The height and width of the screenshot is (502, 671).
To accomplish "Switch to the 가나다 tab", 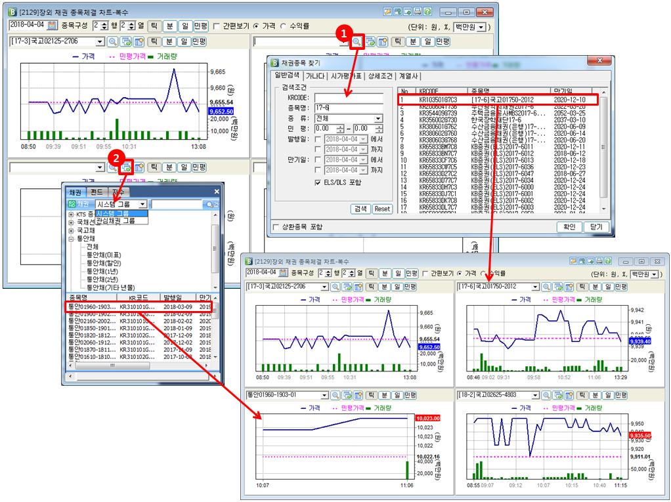I will click(x=315, y=76).
